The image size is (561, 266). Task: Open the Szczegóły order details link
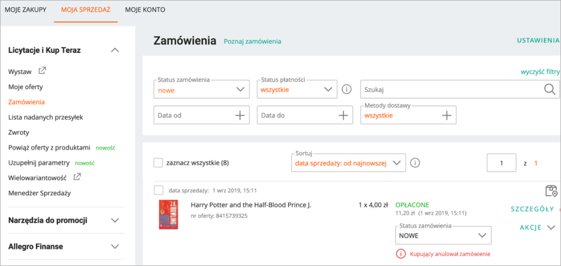(532, 209)
